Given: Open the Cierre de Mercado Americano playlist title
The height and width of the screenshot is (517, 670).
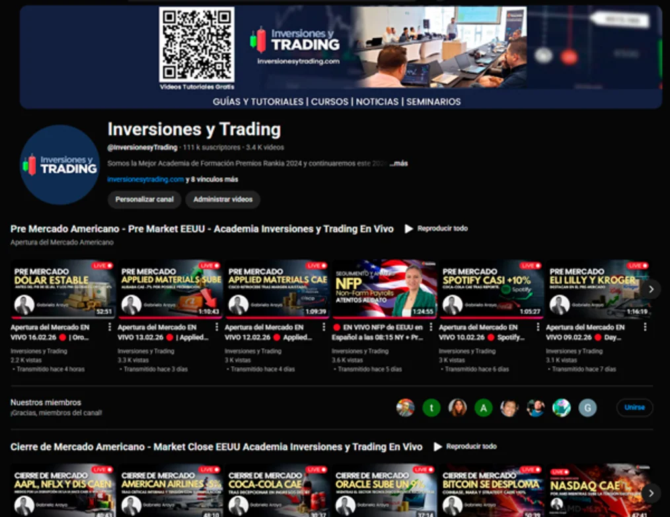Looking at the screenshot, I should pos(216,447).
